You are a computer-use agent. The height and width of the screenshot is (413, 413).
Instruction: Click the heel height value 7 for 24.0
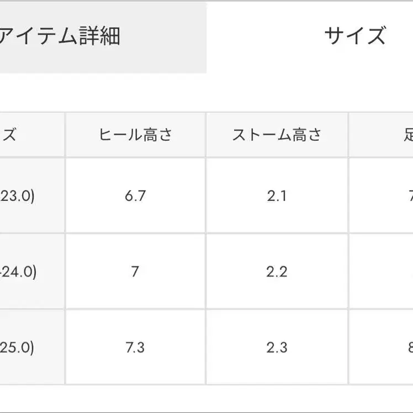tap(135, 272)
